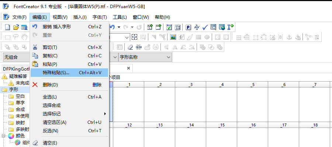The width and height of the screenshot is (332, 147).
Task: Click the text cursor with green plus icon
Action: pyautogui.click(x=230, y=27)
